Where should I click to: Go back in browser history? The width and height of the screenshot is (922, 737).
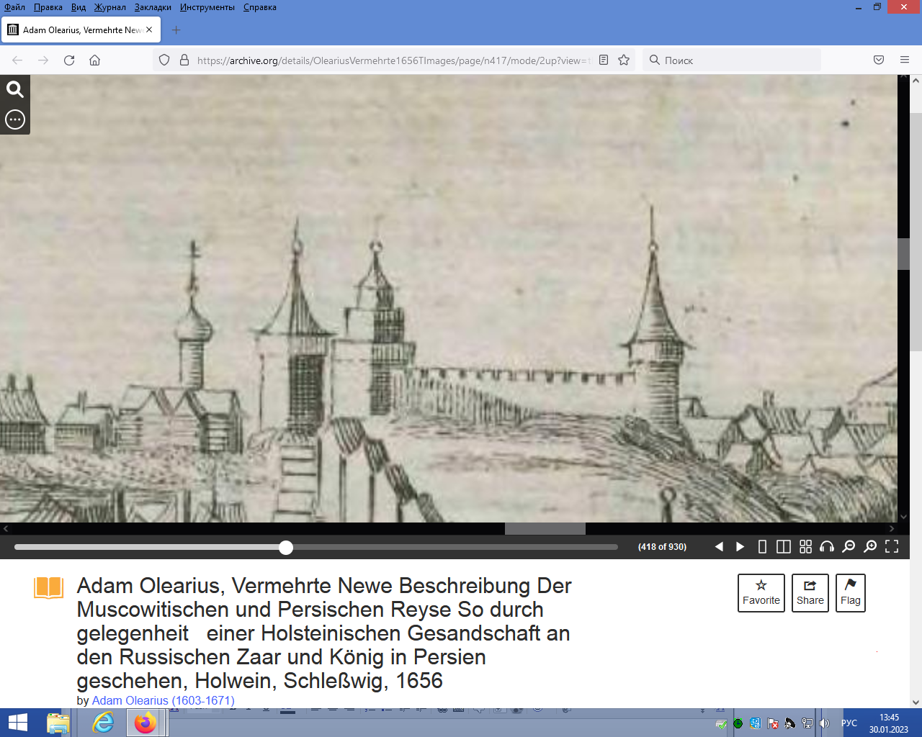pos(17,60)
